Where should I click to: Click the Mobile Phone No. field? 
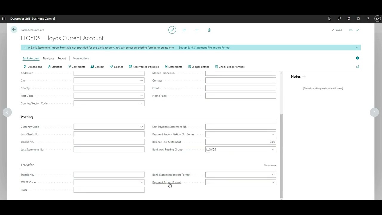click(241, 73)
